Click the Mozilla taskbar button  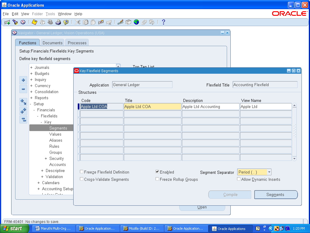coord(142,228)
